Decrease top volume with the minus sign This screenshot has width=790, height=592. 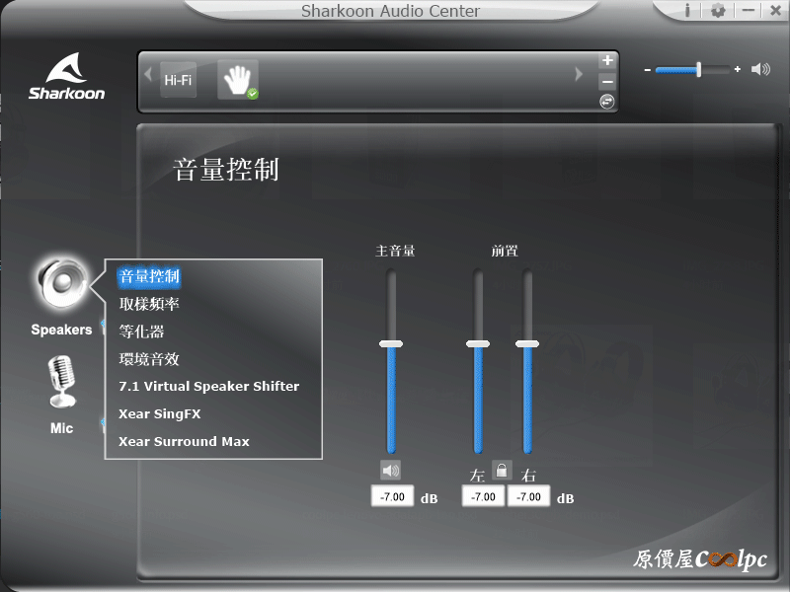[648, 69]
